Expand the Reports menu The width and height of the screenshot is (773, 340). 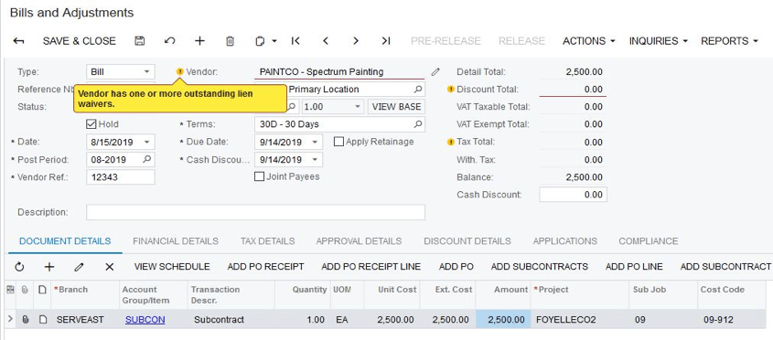730,41
